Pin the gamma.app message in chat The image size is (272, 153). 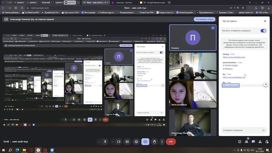pyautogui.click(x=266, y=85)
